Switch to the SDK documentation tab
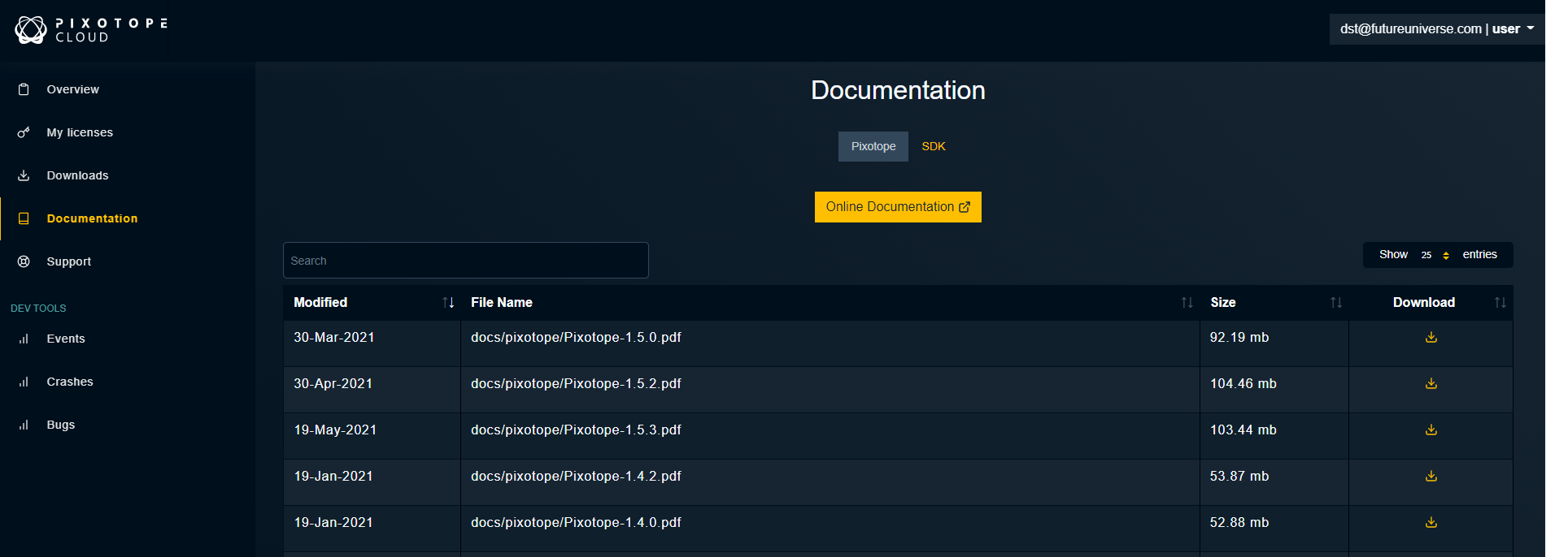Image resolution: width=1546 pixels, height=557 pixels. tap(934, 147)
